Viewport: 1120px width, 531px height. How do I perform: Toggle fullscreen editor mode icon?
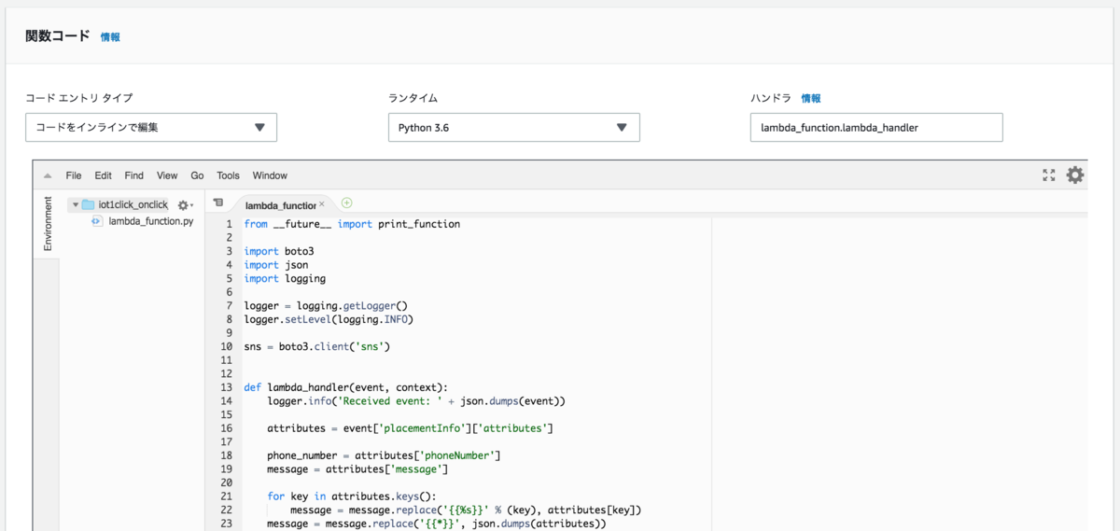(1049, 175)
